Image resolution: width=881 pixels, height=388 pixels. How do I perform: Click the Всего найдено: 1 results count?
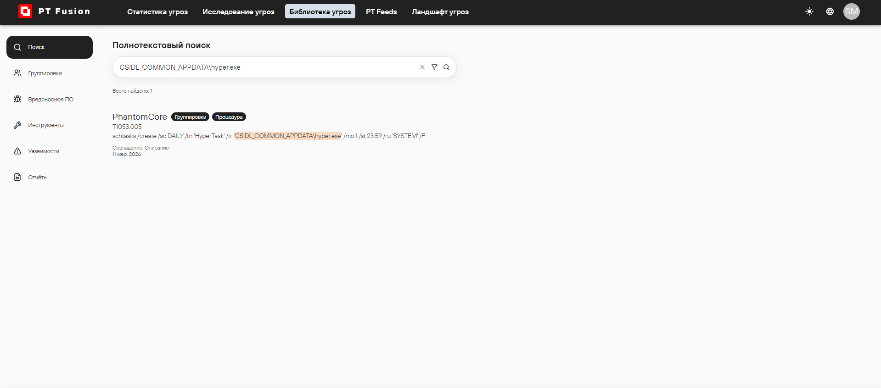132,91
